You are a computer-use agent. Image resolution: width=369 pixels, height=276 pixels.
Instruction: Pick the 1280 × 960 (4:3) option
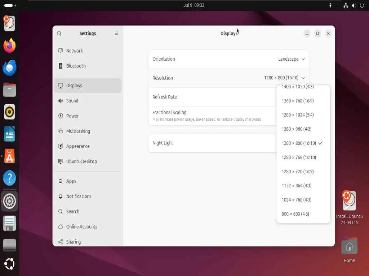[303, 129]
